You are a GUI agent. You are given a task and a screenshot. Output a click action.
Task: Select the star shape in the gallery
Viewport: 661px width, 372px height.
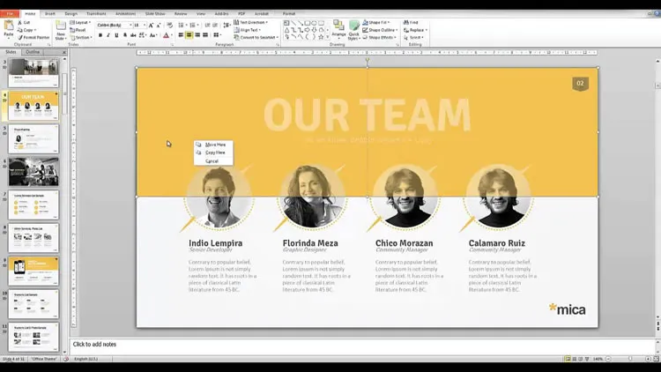(x=321, y=37)
